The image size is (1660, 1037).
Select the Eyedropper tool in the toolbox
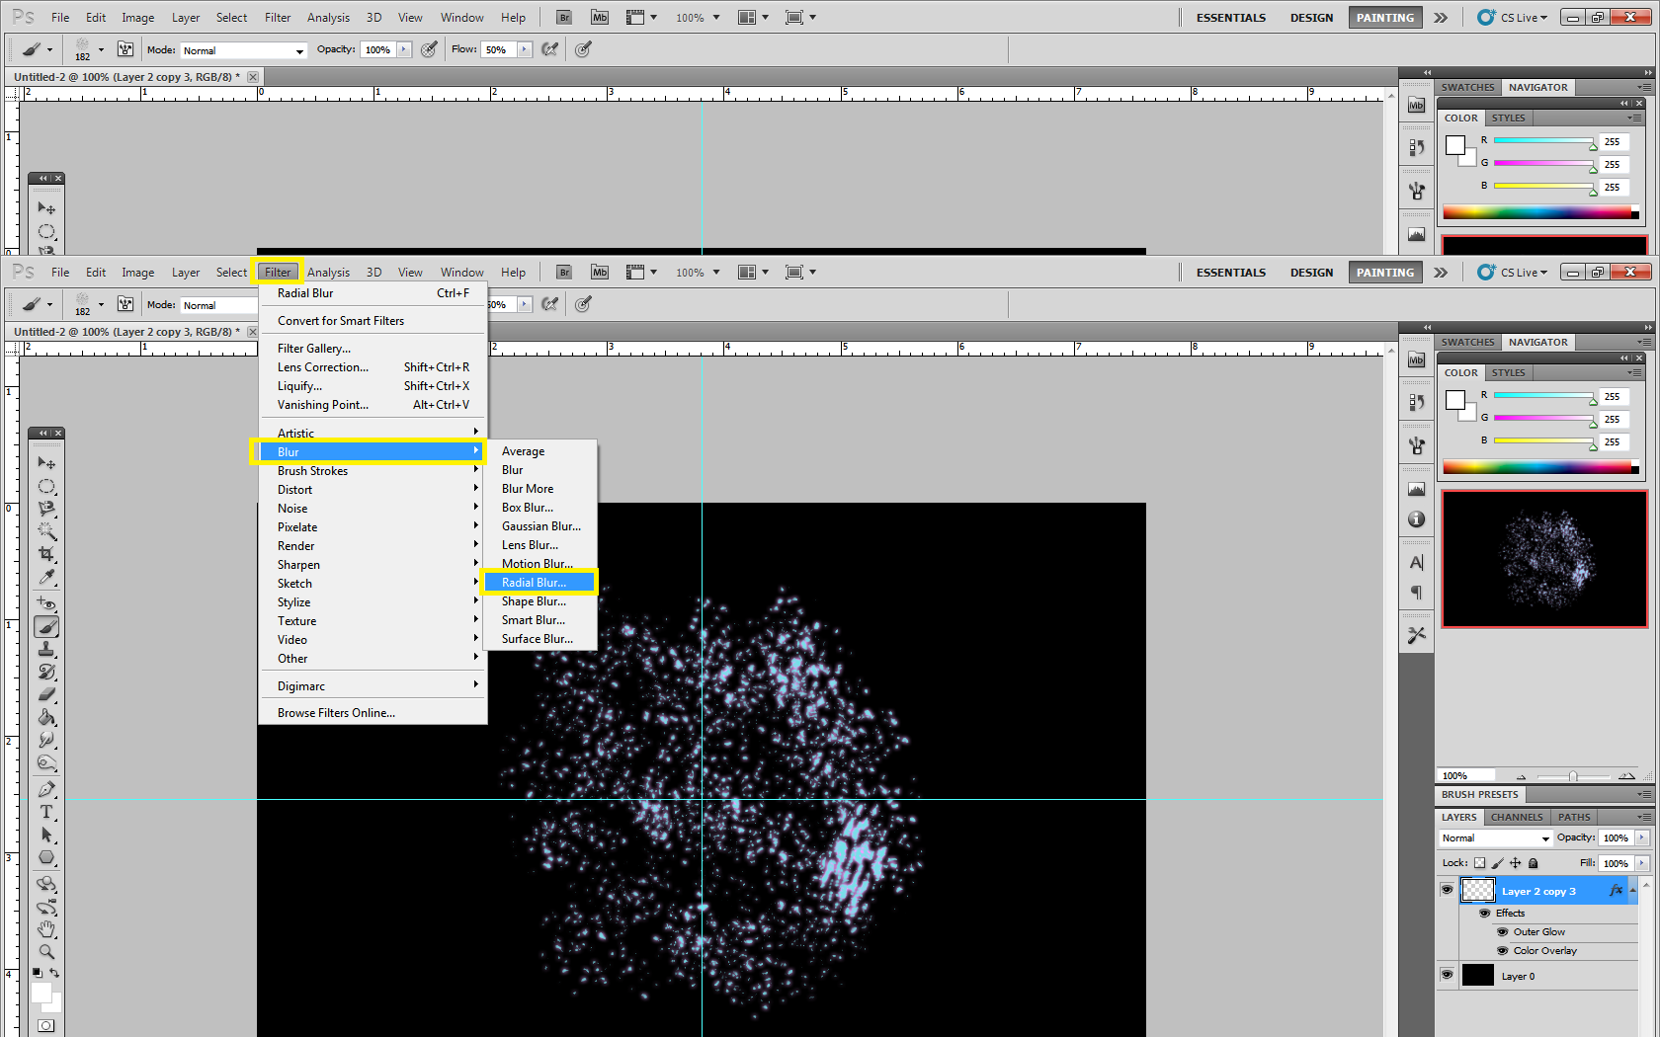(46, 577)
